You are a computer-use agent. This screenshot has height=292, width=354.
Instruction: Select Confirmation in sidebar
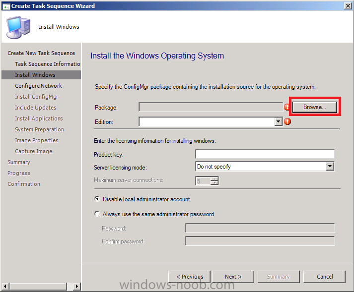coord(24,184)
